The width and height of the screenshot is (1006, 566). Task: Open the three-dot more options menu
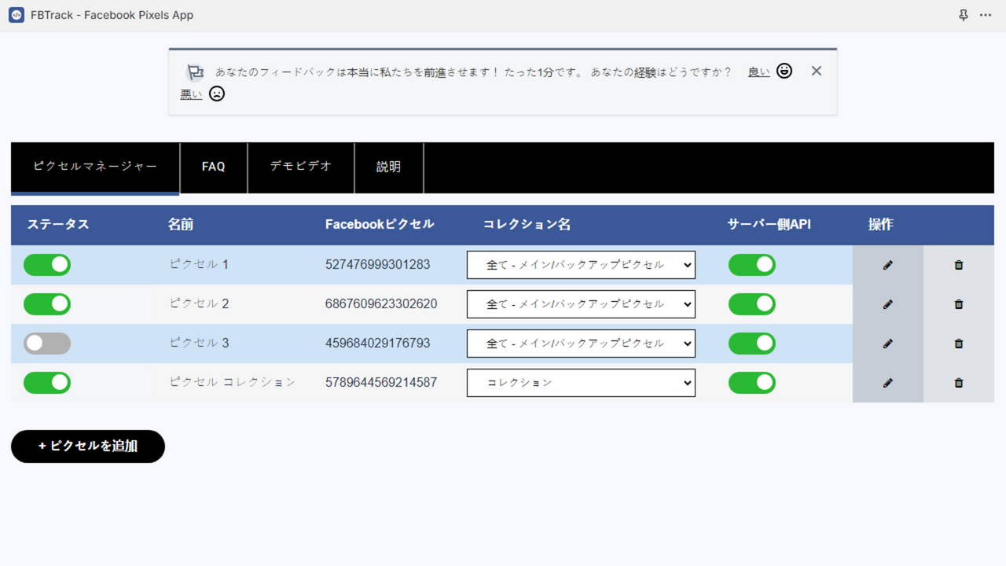pyautogui.click(x=986, y=15)
